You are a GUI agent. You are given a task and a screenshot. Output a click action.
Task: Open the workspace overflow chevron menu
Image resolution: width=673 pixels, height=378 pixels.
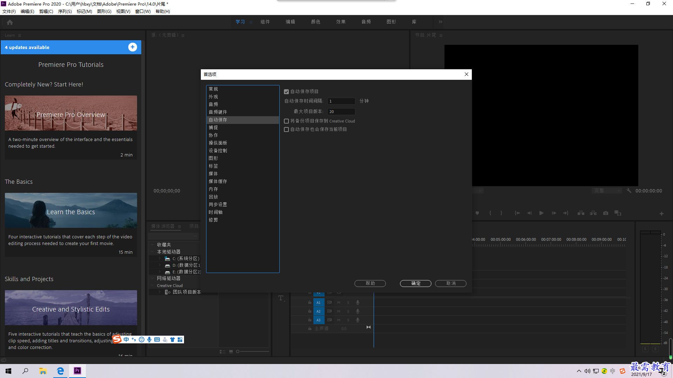441,22
